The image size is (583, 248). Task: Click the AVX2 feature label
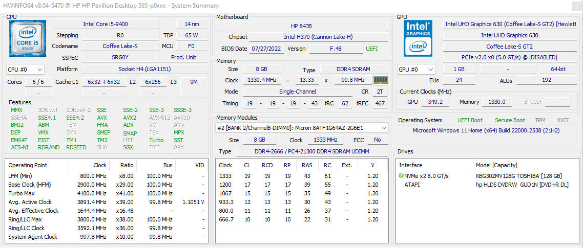pos(130,118)
